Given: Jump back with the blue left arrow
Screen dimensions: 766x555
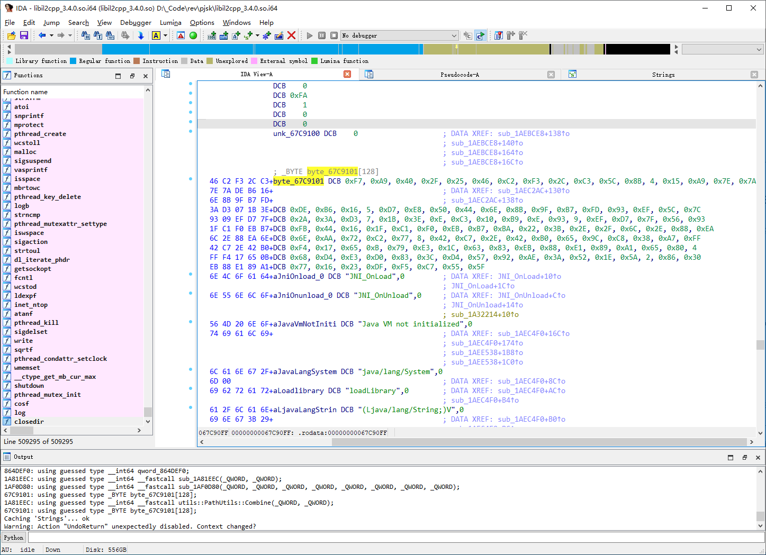Looking at the screenshot, I should pos(42,35).
